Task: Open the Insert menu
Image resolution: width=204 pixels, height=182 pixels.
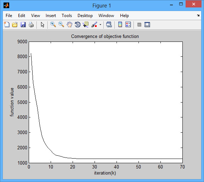Action: click(51, 16)
